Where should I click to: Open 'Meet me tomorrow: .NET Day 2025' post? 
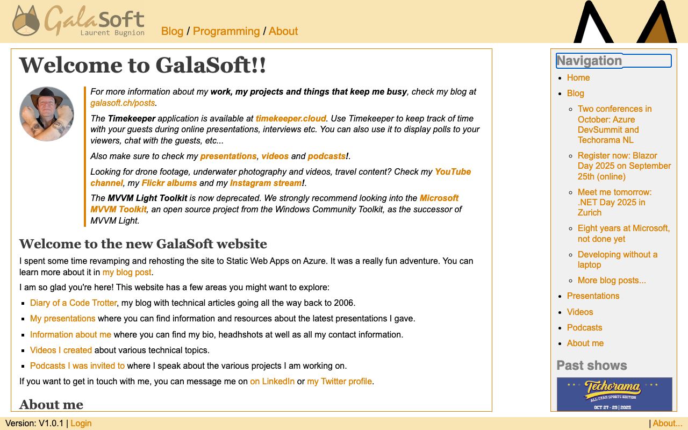point(615,202)
